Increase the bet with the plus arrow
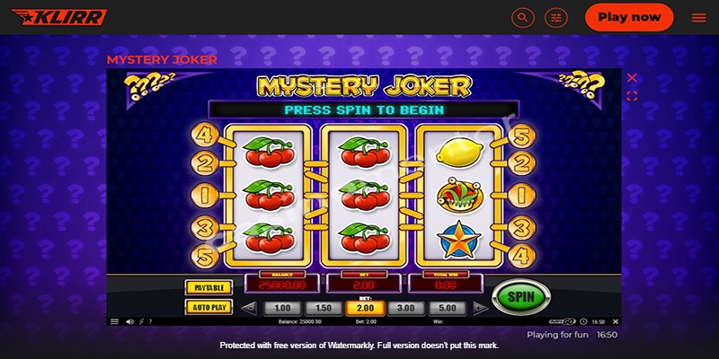 pos(481,308)
